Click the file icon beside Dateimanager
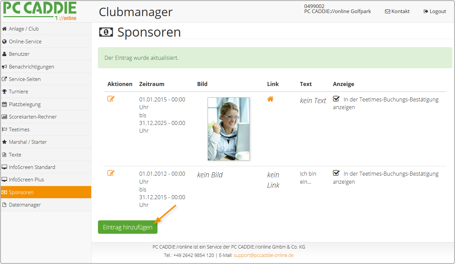Image resolution: width=455 pixels, height=264 pixels. [4, 205]
